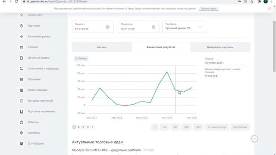The width and height of the screenshot is (276, 155).
Task: Select the pound currency option
Action: (x=92, y=127)
